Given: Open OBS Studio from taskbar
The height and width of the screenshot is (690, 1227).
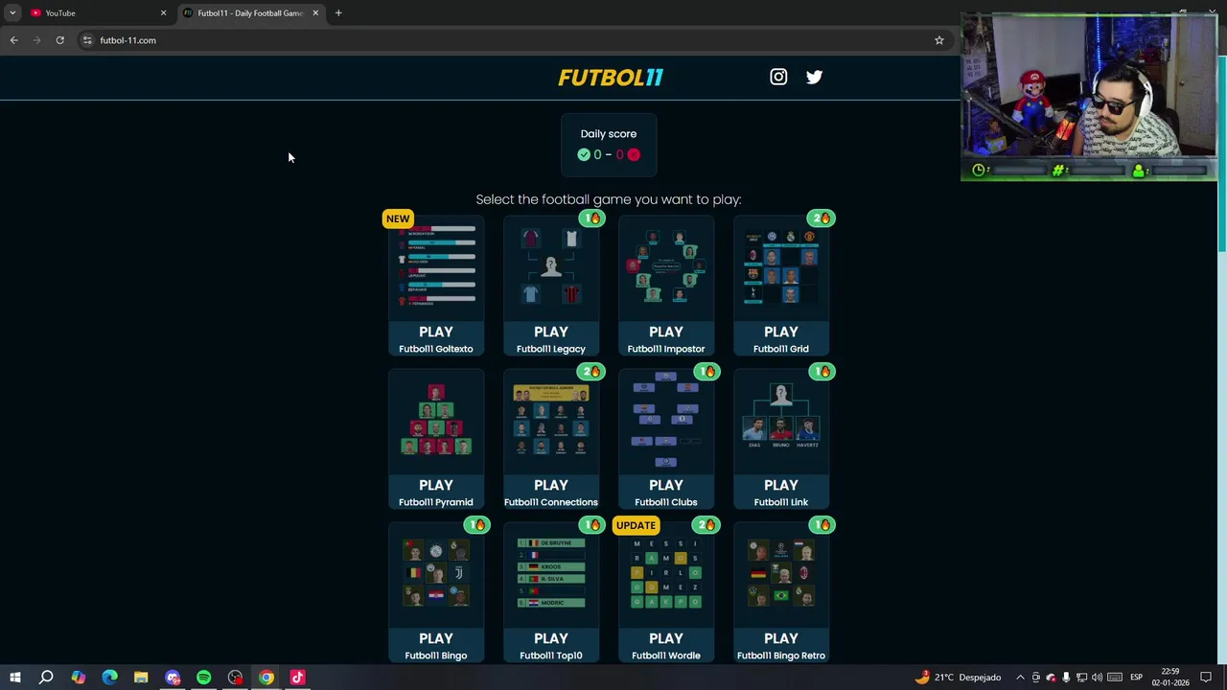Looking at the screenshot, I should (x=235, y=678).
